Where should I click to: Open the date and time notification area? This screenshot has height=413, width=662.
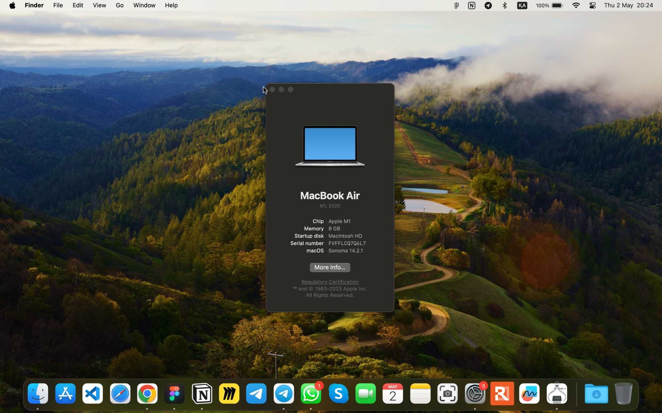point(629,5)
